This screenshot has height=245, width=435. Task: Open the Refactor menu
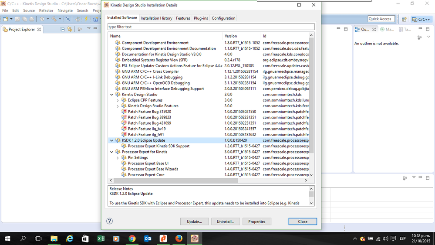click(x=46, y=10)
